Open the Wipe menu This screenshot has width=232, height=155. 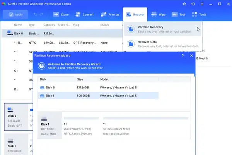click(158, 15)
